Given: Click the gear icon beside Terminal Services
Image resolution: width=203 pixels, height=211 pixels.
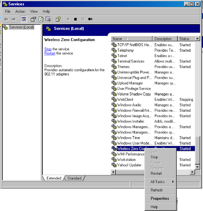Looking at the screenshot, I should tap(114, 61).
